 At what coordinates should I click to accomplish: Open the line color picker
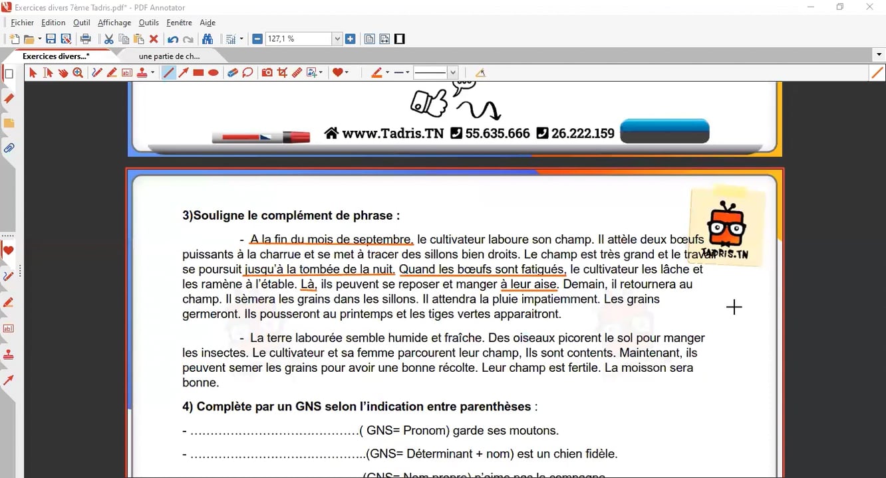(x=376, y=73)
